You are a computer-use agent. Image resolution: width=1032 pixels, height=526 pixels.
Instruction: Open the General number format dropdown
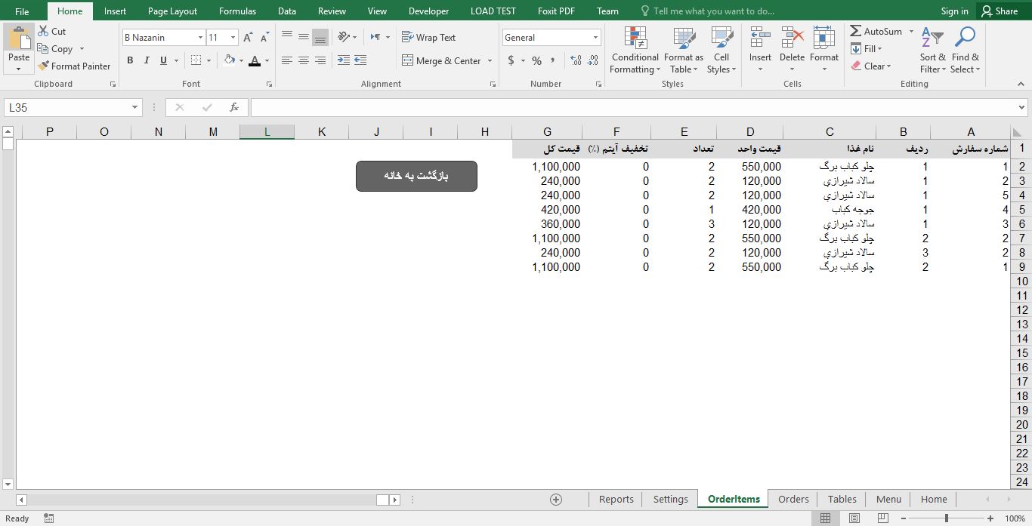(x=595, y=37)
